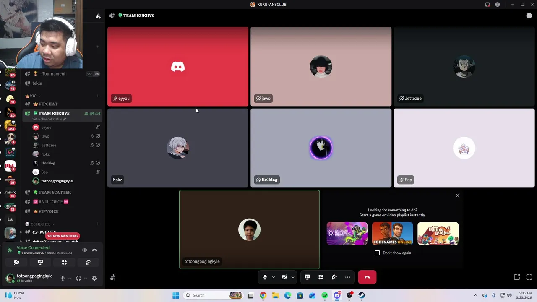Image resolution: width=537 pixels, height=302 pixels.
Task: Join the tekla voice channel
Action: click(x=62, y=83)
